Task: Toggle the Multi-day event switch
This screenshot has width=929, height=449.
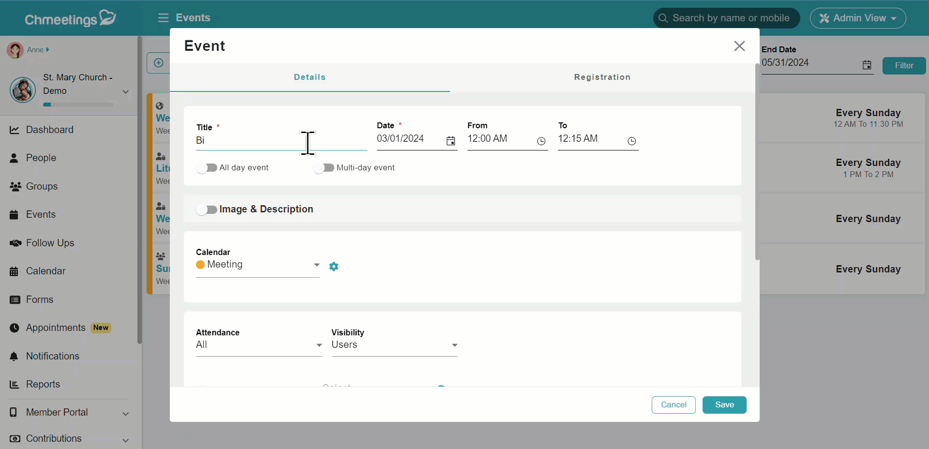Action: 324,168
